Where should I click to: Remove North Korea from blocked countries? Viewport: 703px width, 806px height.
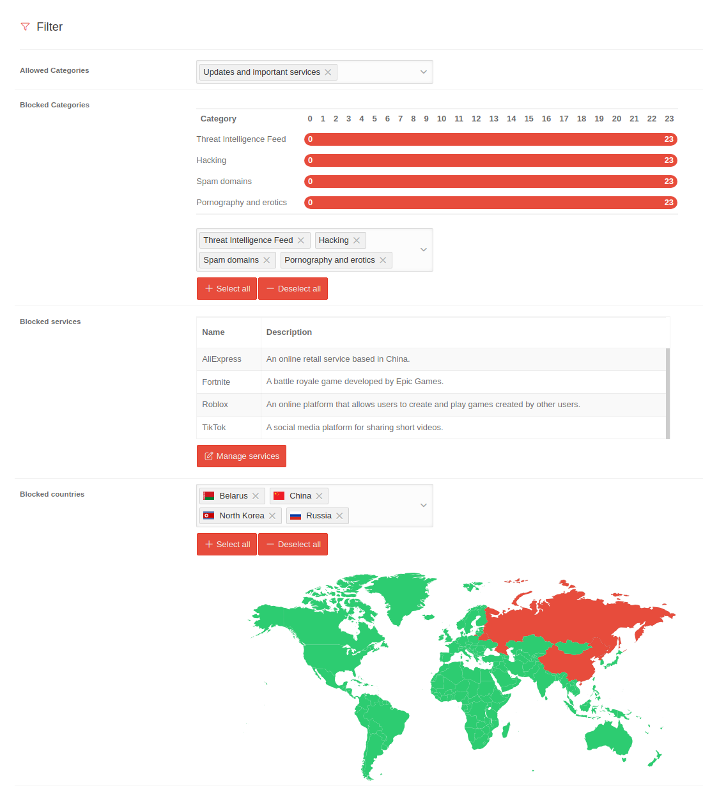pos(272,516)
